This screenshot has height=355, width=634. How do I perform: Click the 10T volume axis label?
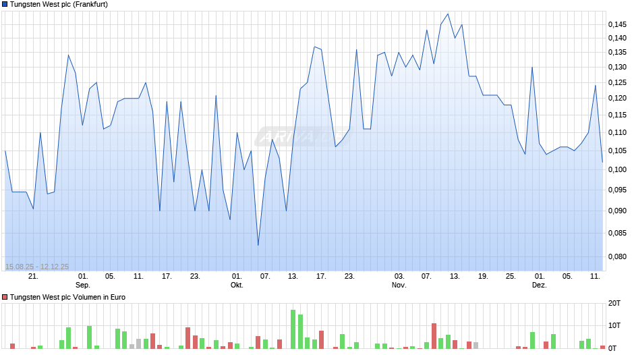point(614,325)
